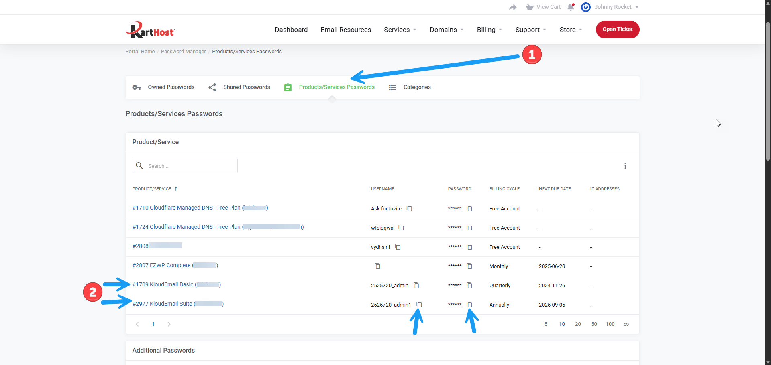Copy password for #2977 KloudEmail Suite

pyautogui.click(x=469, y=305)
